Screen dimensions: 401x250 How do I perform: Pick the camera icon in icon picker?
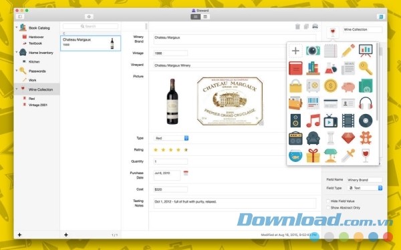click(x=313, y=51)
